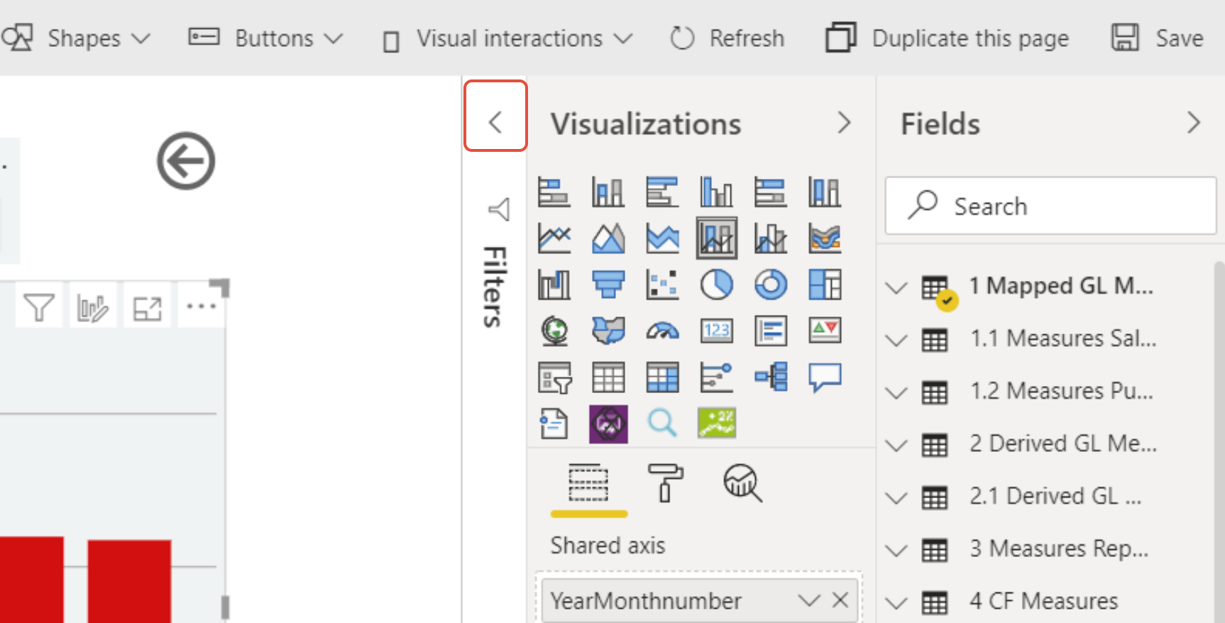Image resolution: width=1225 pixels, height=623 pixels.
Task: Remove the YearMonthnumber field from axis
Action: tap(840, 600)
